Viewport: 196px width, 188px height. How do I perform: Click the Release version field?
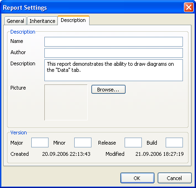133,142
